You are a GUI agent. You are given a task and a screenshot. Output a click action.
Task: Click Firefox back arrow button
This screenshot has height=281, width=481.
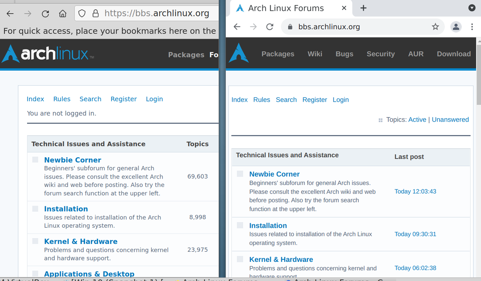point(10,14)
